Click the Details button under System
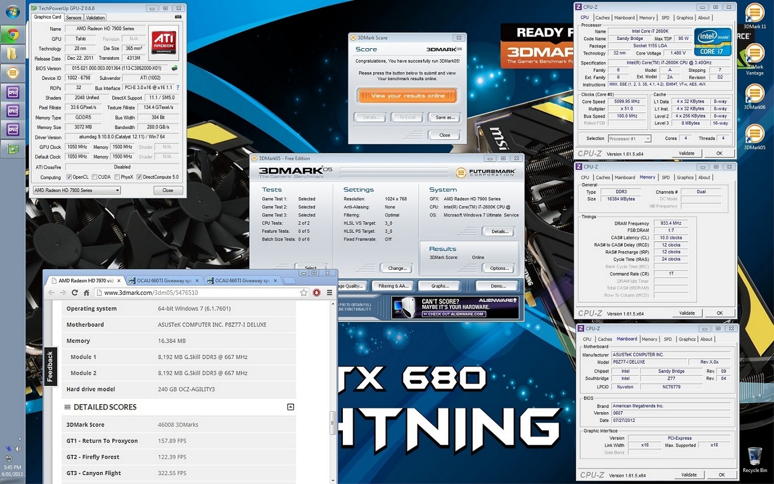Viewport: 774px width, 484px height. [500, 232]
